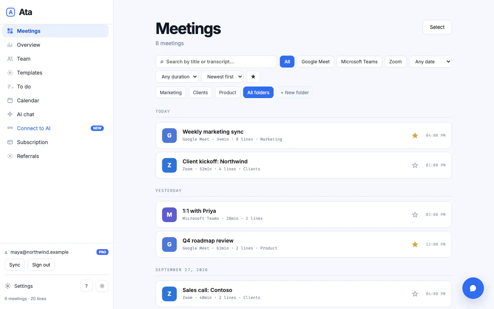Click the Sync button
Viewport: 494px width, 309px height.
[15, 265]
